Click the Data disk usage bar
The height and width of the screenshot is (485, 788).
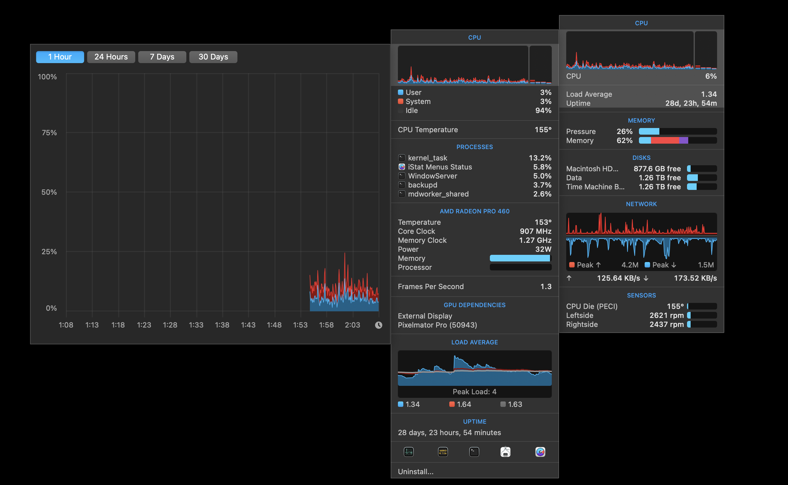click(702, 178)
